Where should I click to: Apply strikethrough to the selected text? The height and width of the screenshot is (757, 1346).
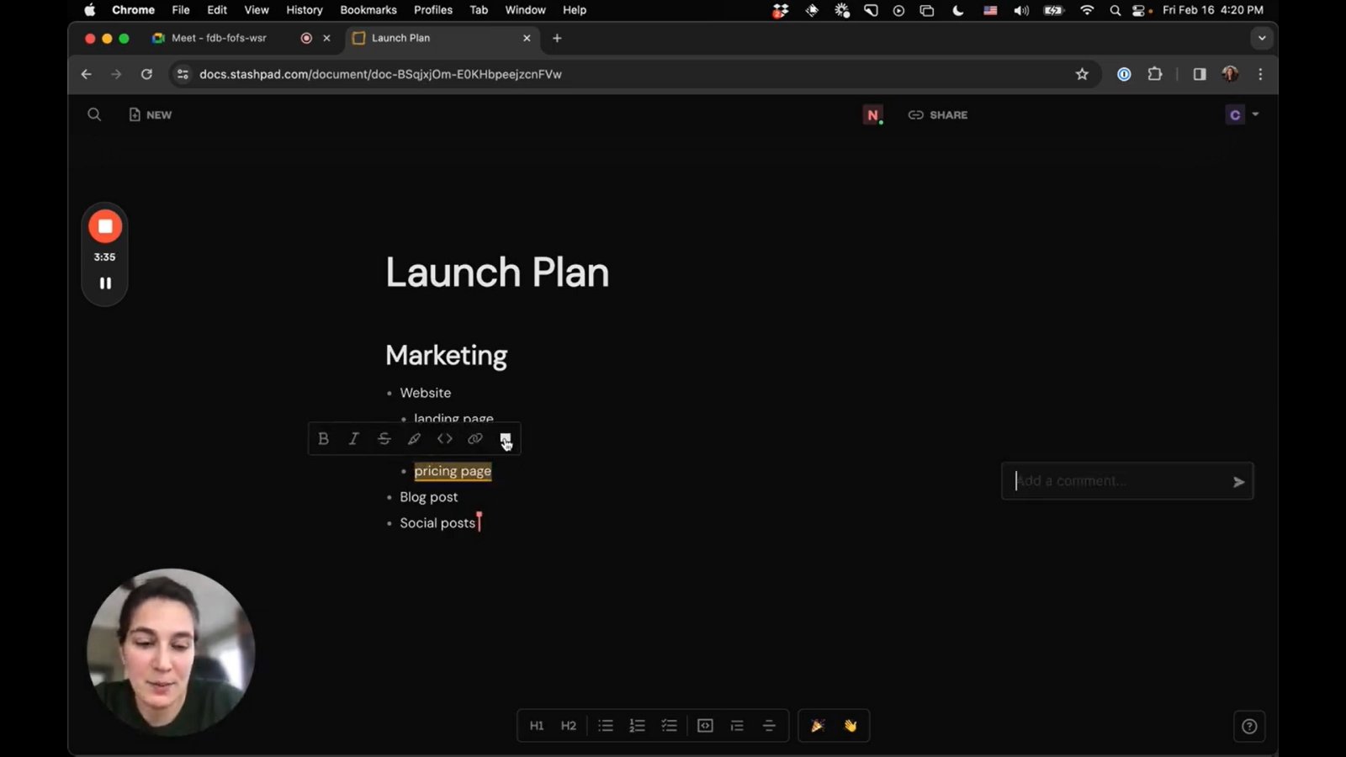pyautogui.click(x=384, y=439)
